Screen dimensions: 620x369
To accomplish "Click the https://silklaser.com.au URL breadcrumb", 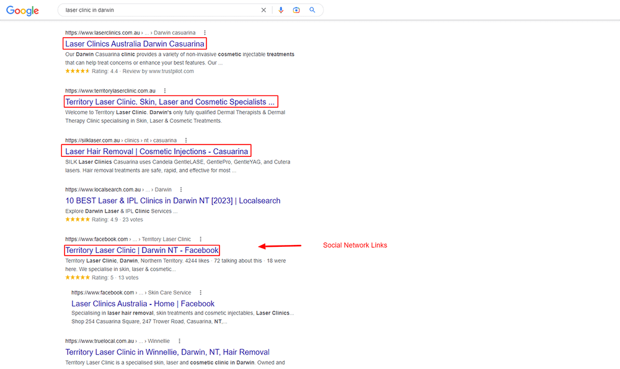I will tap(121, 140).
